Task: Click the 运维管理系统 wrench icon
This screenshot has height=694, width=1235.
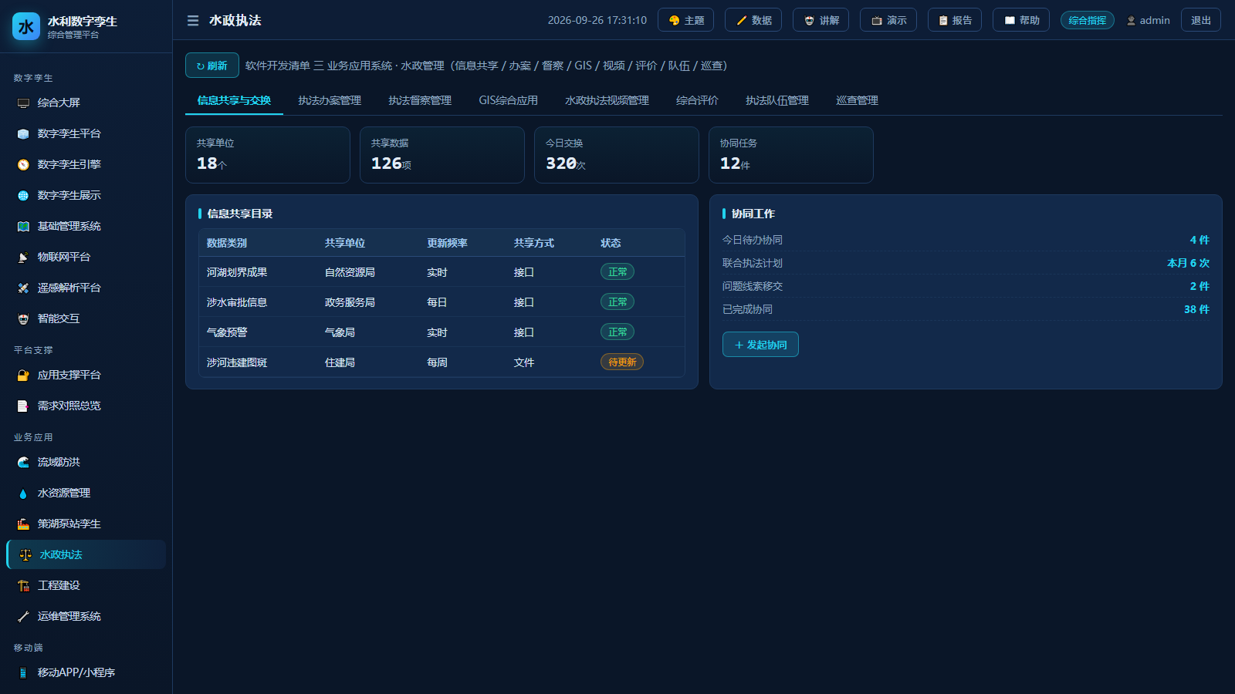Action: point(23,617)
